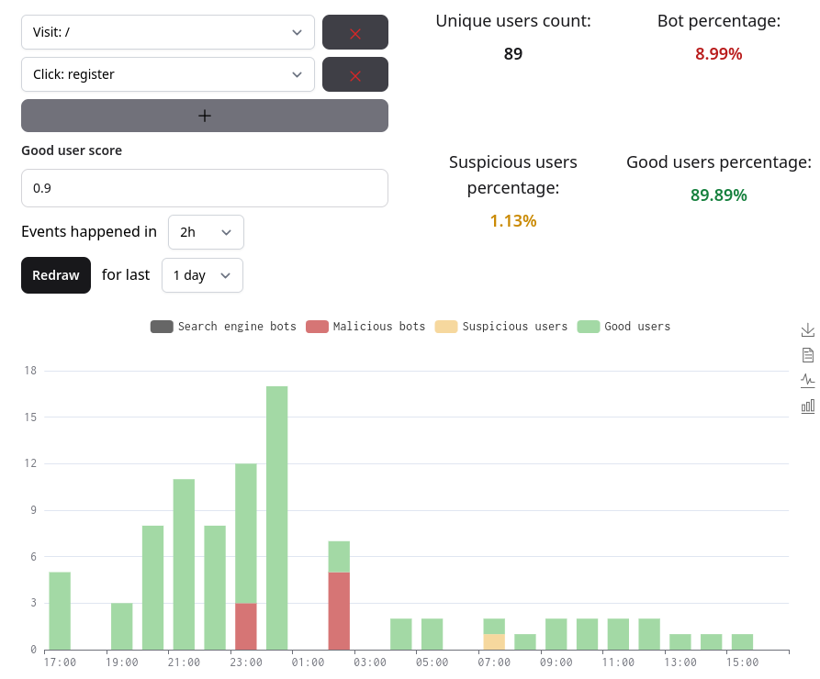Select the tallest green bar of 17 users
Screen dimensions: 820x679
[276, 518]
